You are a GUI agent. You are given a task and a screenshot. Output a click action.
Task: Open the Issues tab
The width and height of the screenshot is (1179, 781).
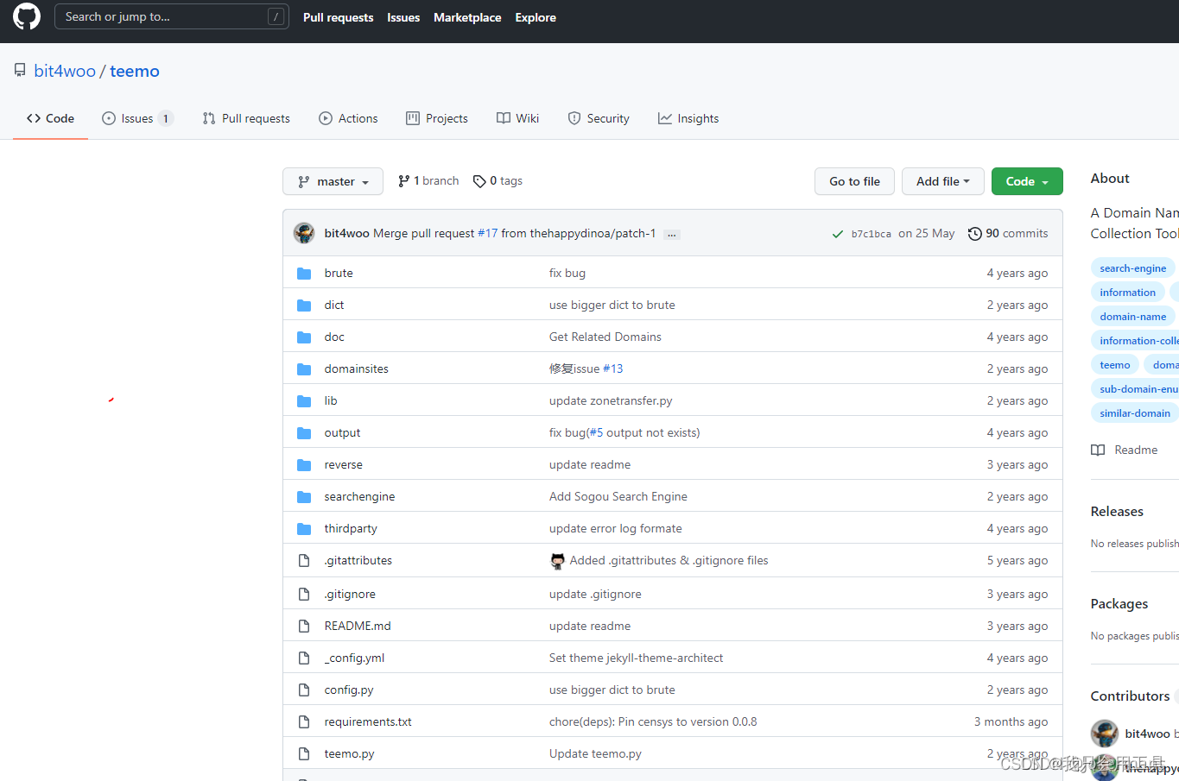click(137, 118)
